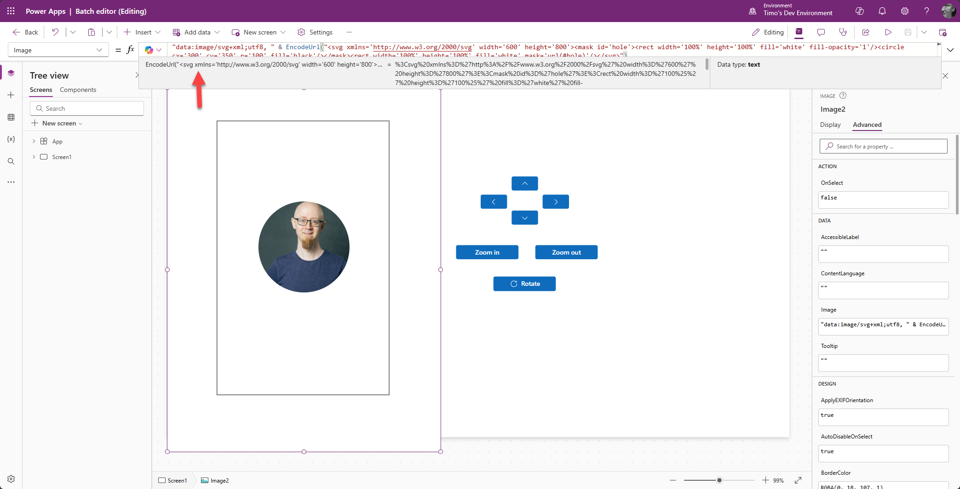Click the Search for a property field
960x489 pixels.
pyautogui.click(x=883, y=147)
